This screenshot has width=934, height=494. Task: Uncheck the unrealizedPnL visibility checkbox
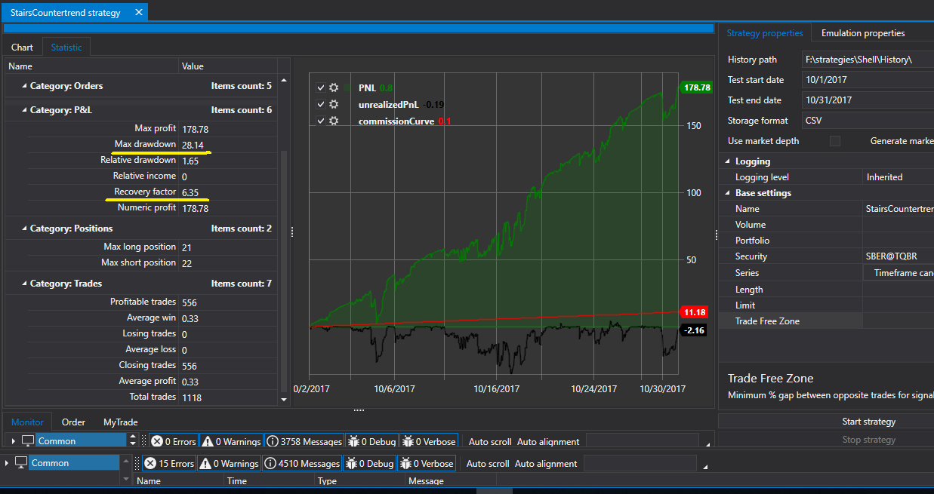click(320, 104)
